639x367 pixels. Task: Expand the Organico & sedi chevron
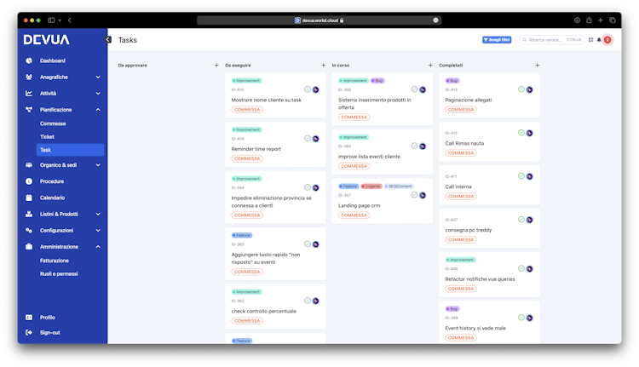click(x=98, y=165)
